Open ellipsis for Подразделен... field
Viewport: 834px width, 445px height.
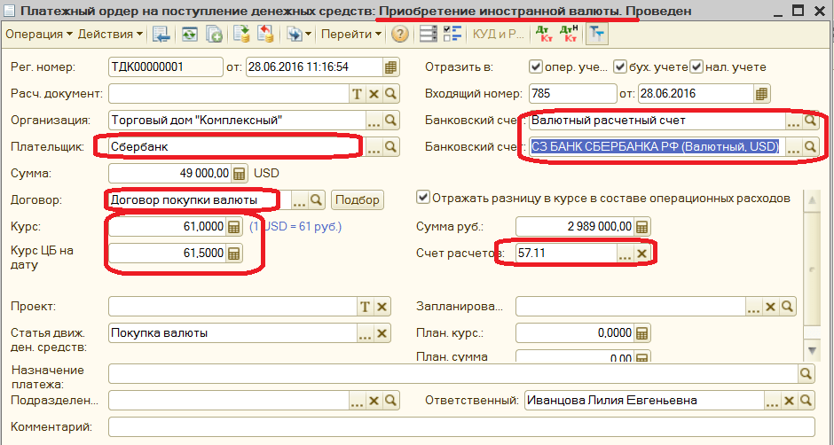357,401
